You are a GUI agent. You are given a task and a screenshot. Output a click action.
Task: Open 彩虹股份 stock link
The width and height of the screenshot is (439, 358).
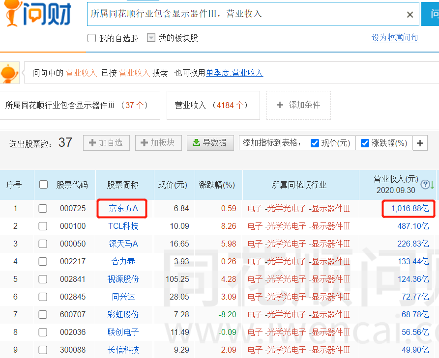point(123,314)
